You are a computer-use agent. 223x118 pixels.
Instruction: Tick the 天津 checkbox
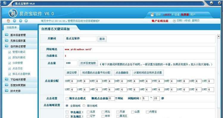pyautogui.click(x=118, y=112)
